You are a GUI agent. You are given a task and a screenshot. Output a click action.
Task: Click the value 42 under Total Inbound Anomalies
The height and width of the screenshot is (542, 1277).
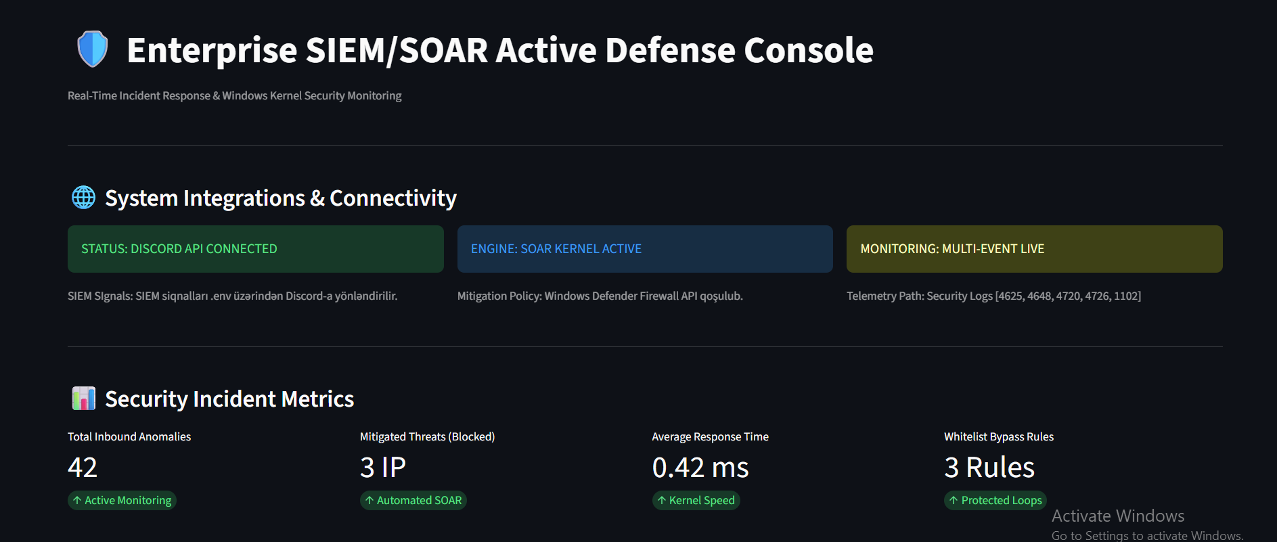click(x=83, y=468)
